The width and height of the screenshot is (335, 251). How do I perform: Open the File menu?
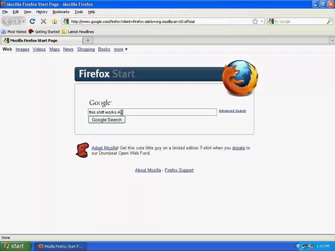tap(5, 12)
